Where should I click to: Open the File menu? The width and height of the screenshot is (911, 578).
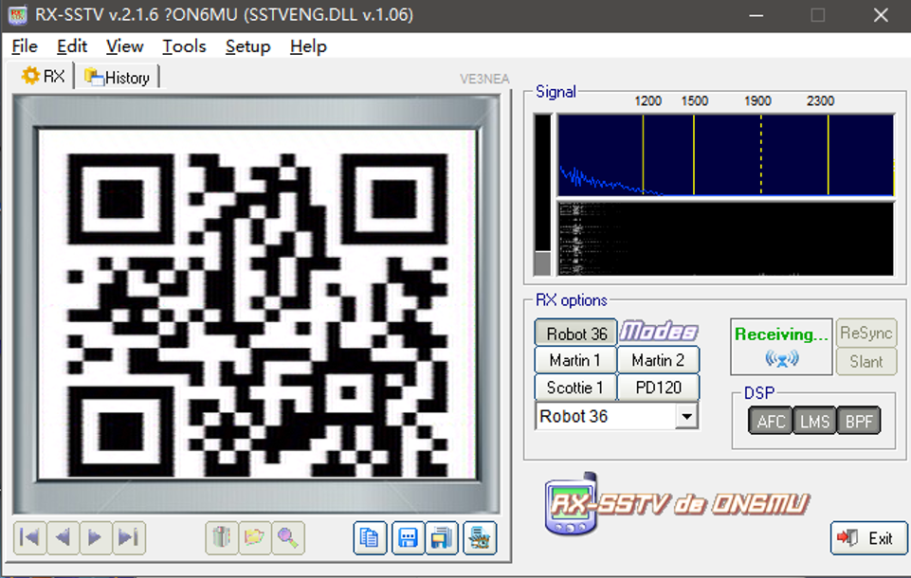coord(25,46)
